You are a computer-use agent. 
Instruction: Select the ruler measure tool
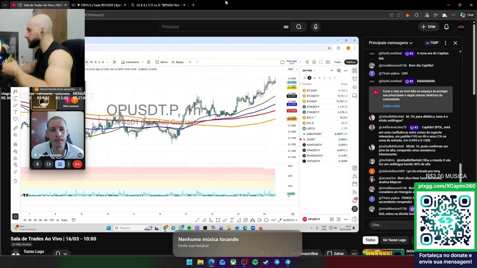point(15,128)
